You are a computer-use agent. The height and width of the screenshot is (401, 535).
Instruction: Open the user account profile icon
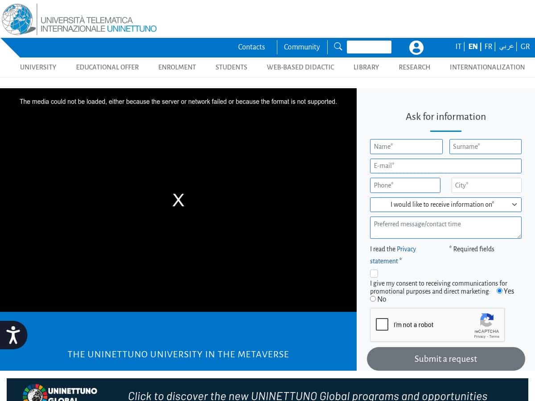416,48
